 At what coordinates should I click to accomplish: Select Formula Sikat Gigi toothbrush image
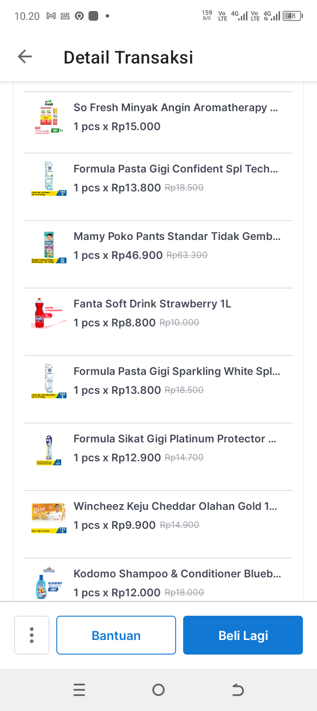point(49,449)
